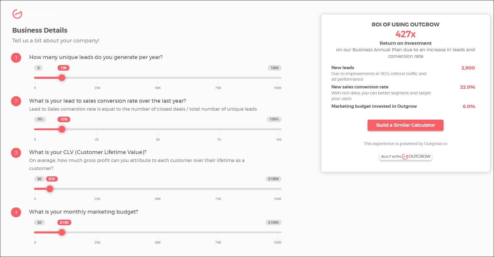Click the step 4 number badge
The image size is (494, 257).
pos(16,212)
